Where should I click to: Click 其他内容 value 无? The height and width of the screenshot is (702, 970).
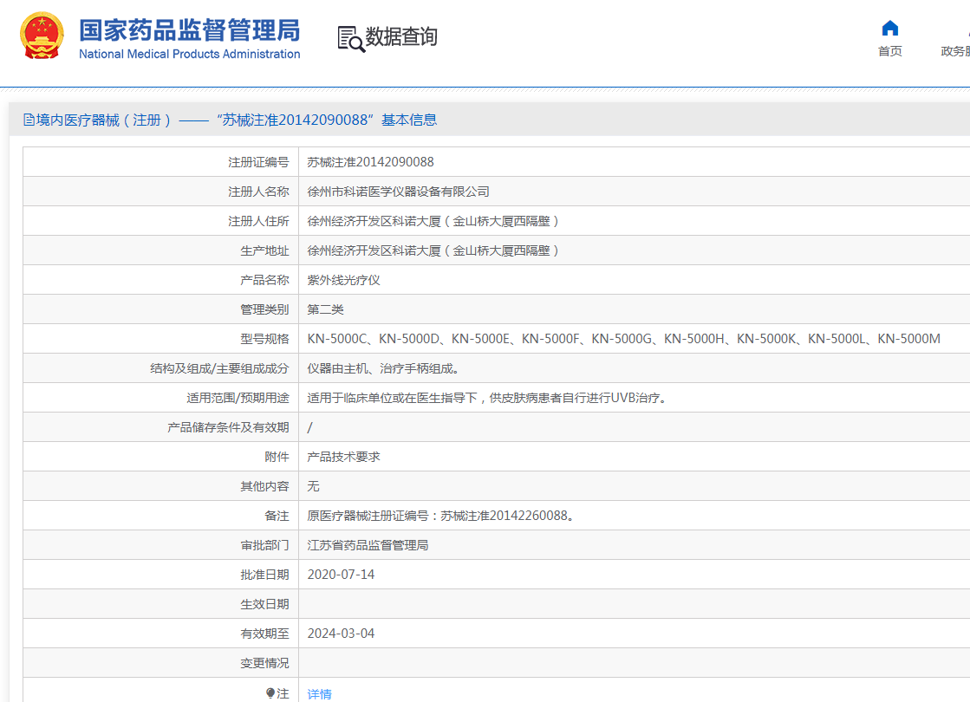coord(313,486)
